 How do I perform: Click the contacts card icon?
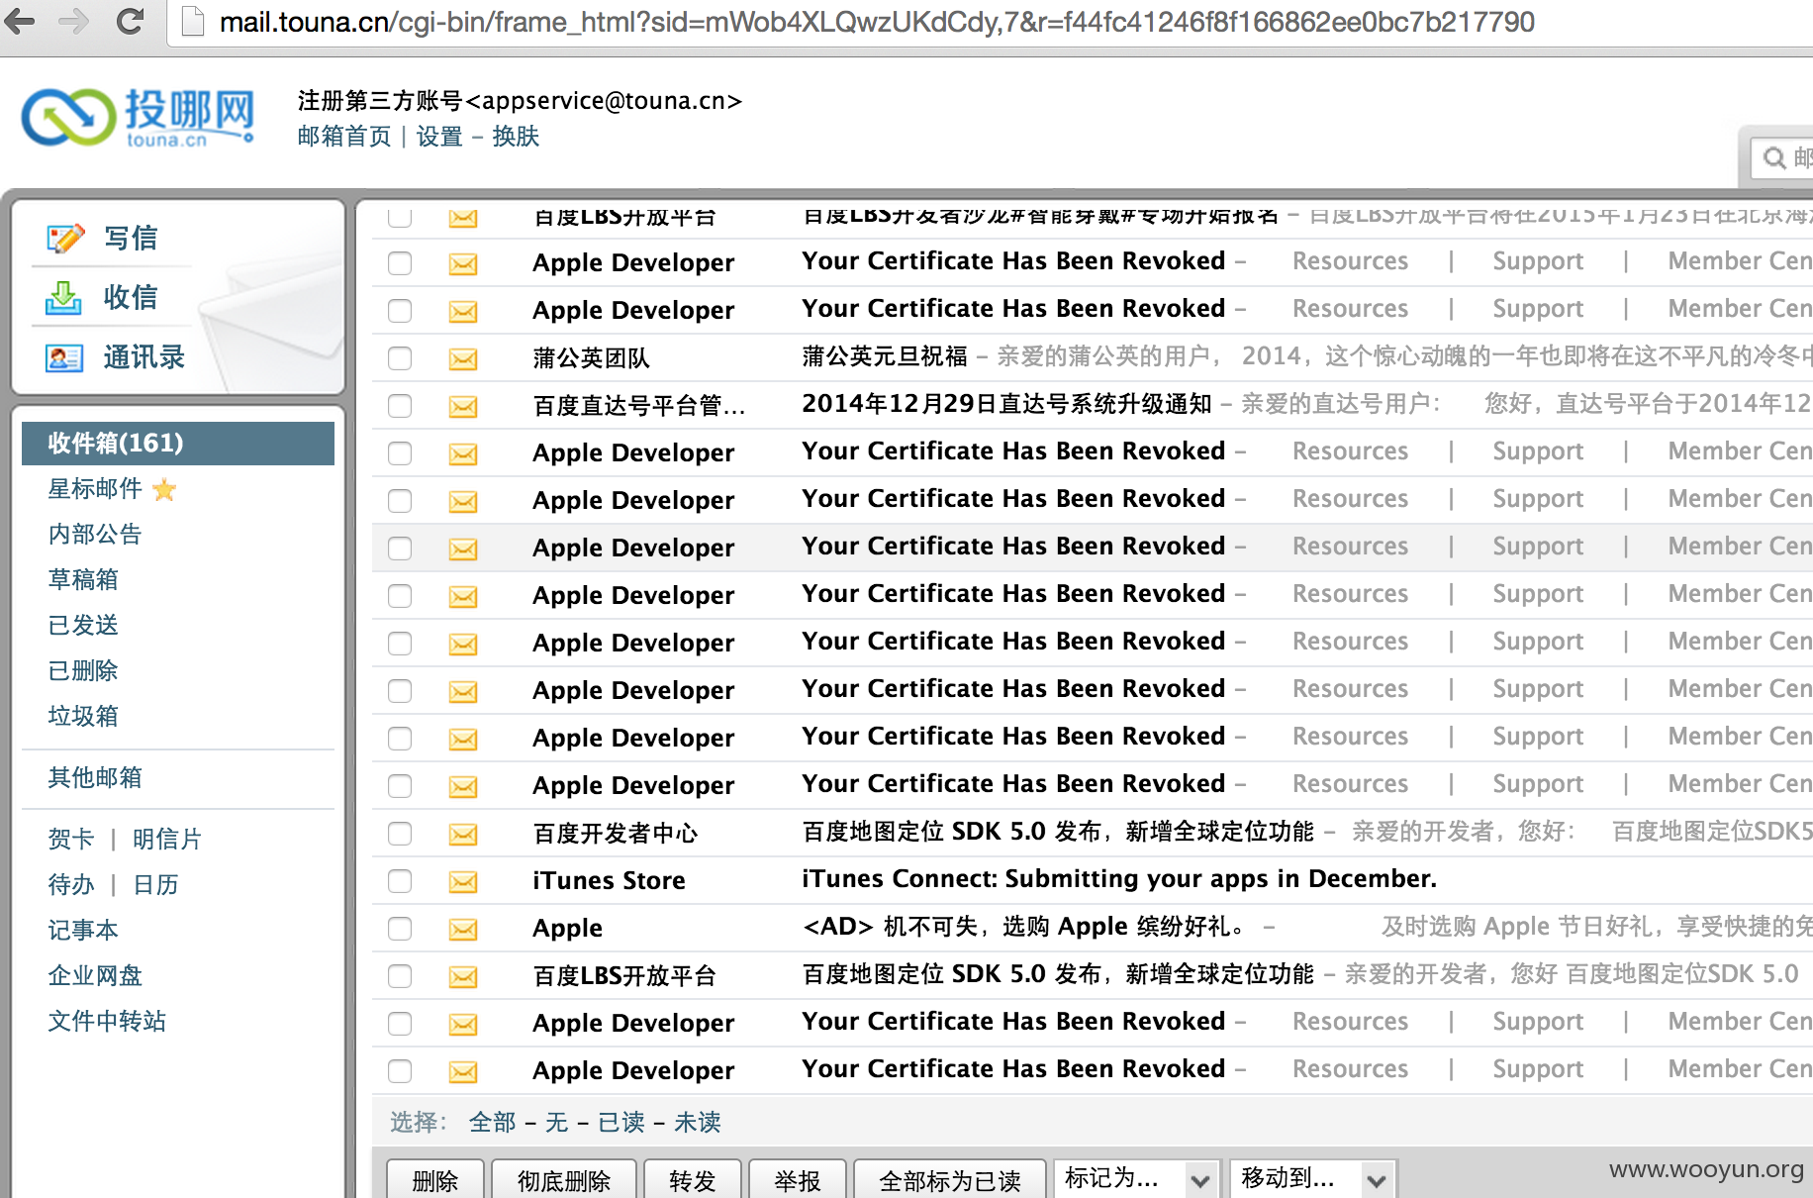coord(64,357)
